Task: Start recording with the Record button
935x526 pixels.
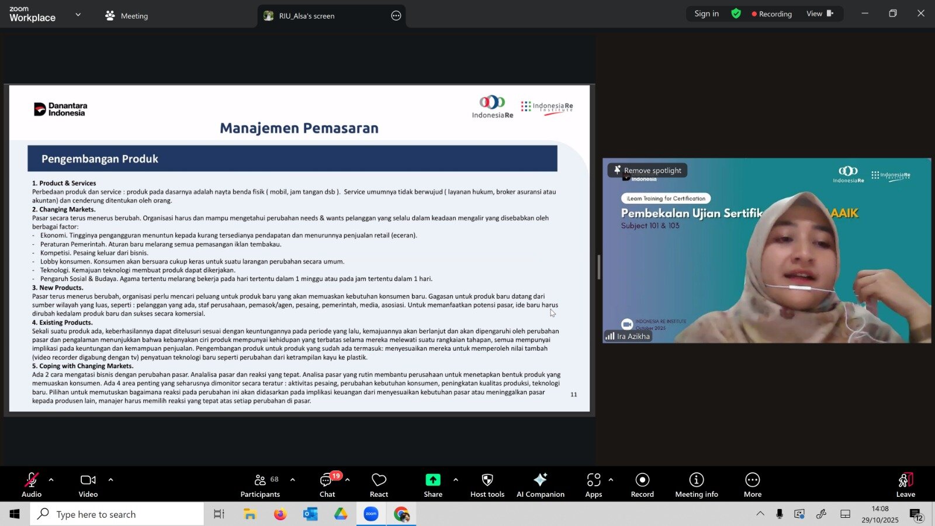Action: click(x=642, y=485)
